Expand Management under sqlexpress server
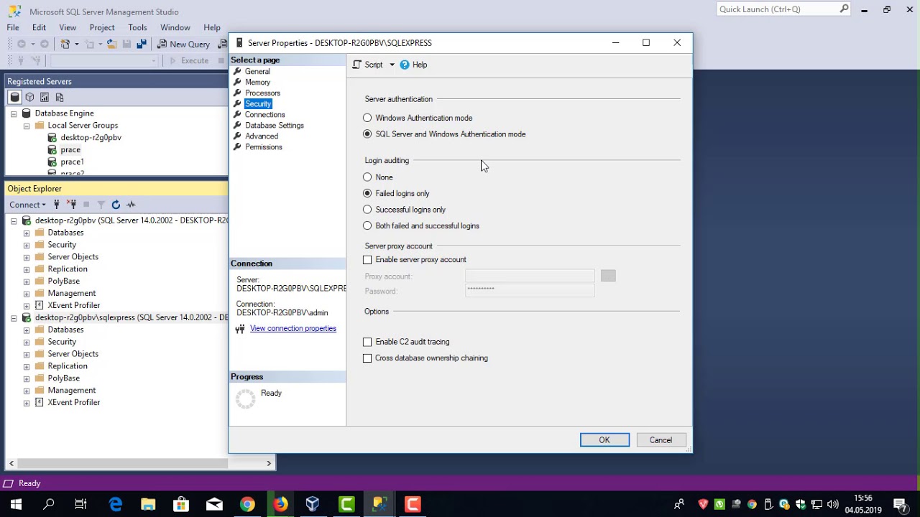This screenshot has width=920, height=517. [27, 391]
